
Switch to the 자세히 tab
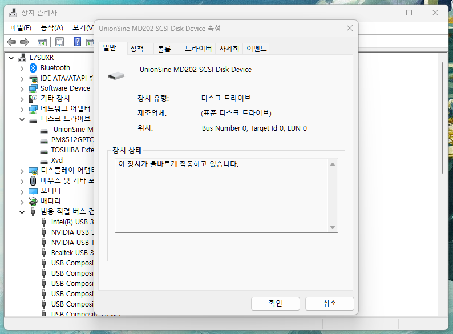click(x=229, y=49)
